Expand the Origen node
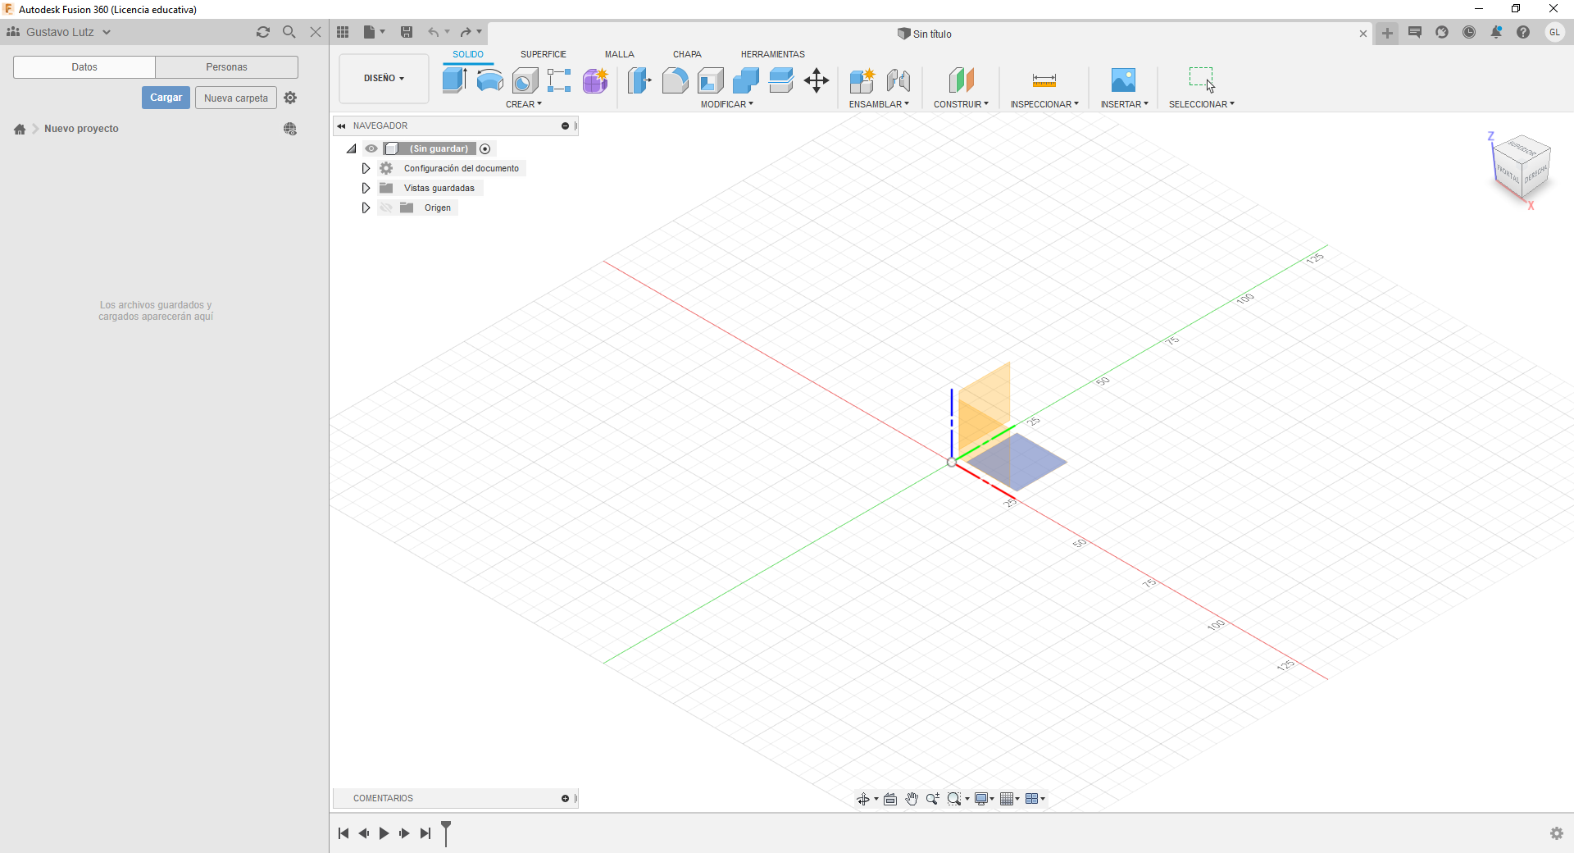This screenshot has width=1574, height=853. (x=366, y=208)
